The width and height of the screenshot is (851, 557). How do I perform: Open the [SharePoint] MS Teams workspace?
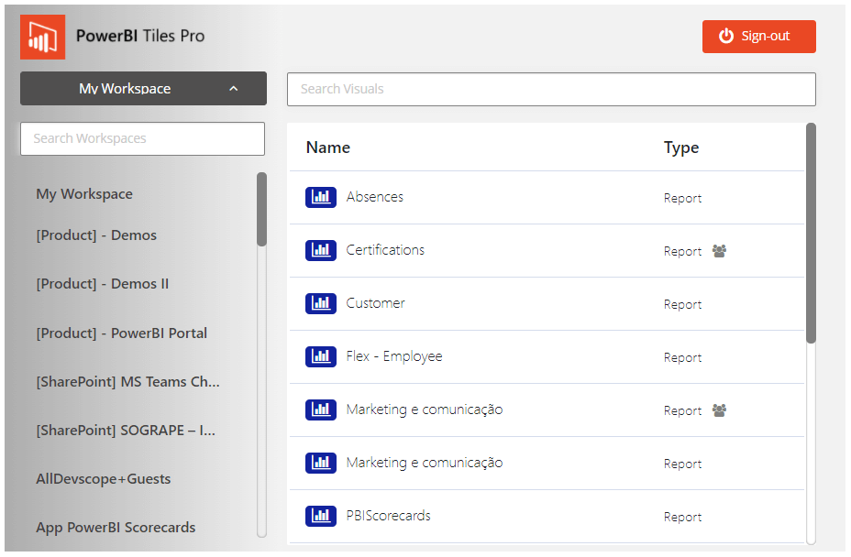pos(127,381)
